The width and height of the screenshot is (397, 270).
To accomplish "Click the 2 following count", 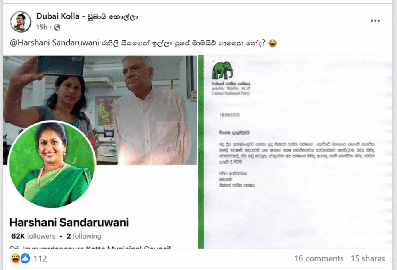I will [84, 236].
